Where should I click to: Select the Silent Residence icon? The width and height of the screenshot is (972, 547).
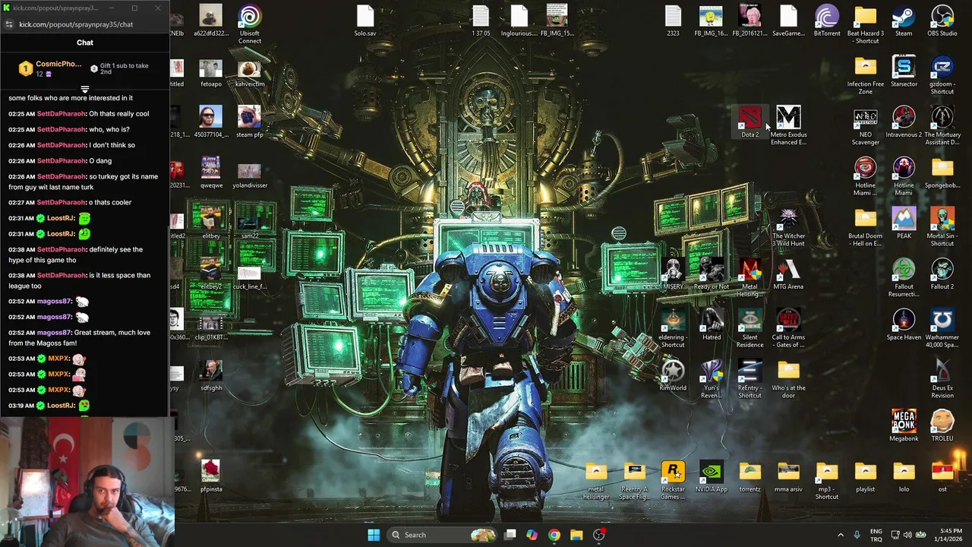point(750,328)
